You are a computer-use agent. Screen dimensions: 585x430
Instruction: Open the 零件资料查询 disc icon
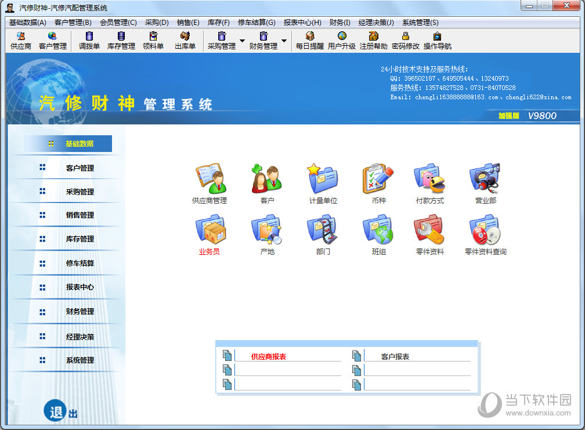pos(485,229)
